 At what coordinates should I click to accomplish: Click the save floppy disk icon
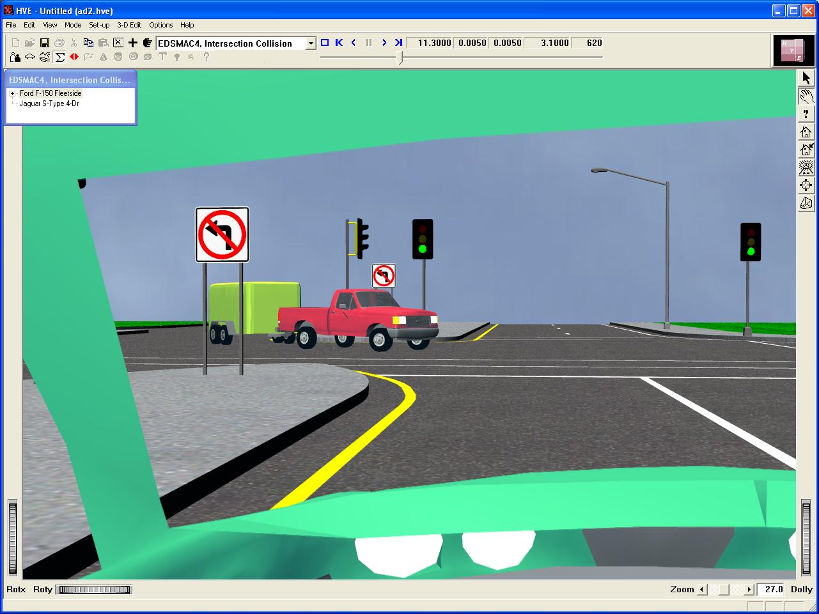[x=45, y=43]
